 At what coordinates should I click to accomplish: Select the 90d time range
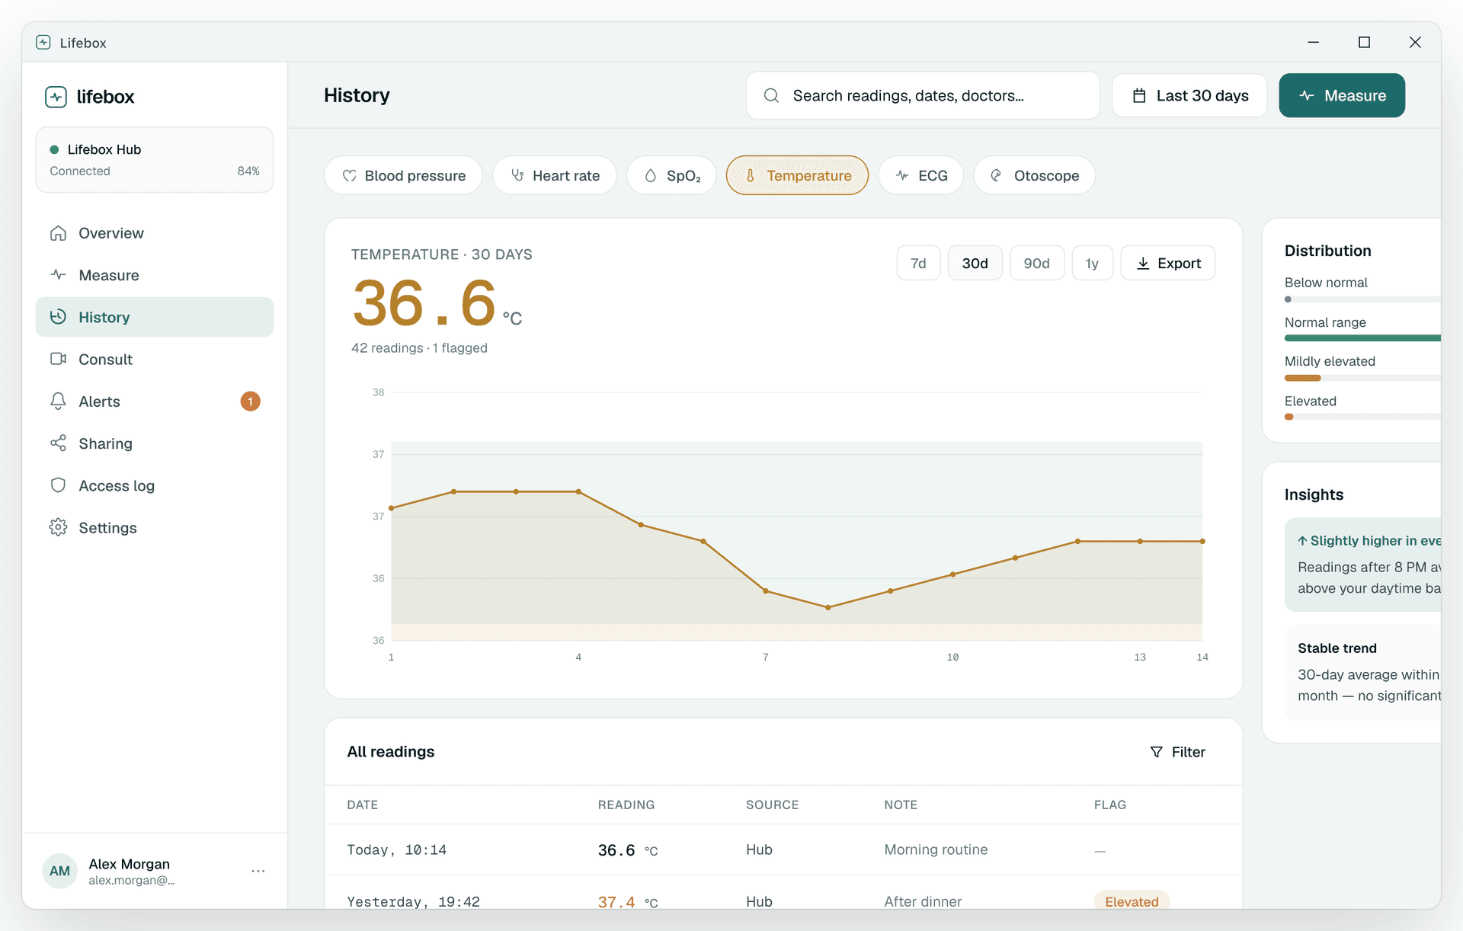[1036, 263]
